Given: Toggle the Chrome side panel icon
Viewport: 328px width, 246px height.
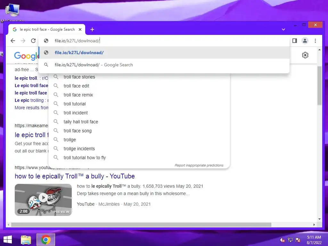Looking at the screenshot, I should 295,41.
